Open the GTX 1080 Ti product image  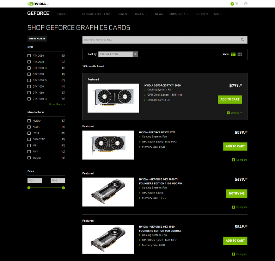pos(108,192)
